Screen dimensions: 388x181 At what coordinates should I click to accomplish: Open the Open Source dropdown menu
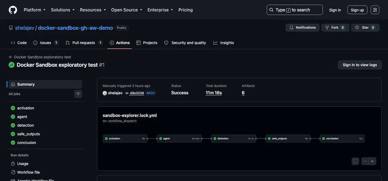tap(127, 10)
